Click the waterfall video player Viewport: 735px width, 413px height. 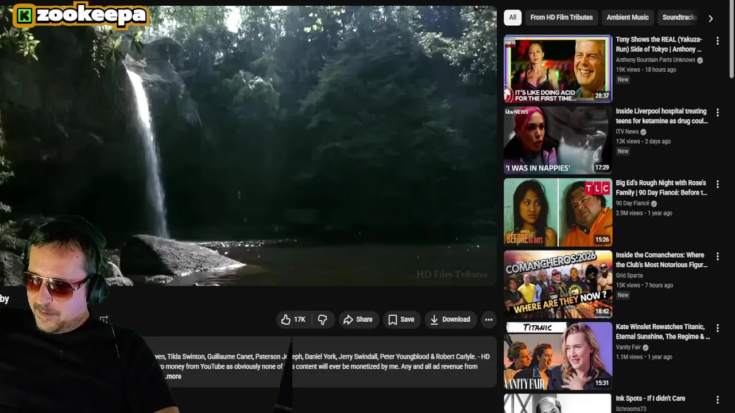coord(248,146)
